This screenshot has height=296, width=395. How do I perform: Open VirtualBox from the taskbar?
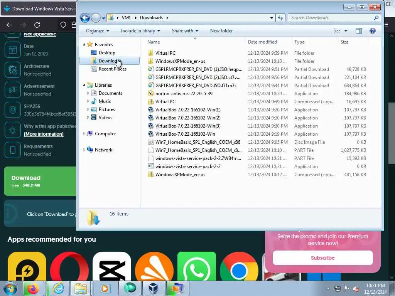[x=154, y=288]
